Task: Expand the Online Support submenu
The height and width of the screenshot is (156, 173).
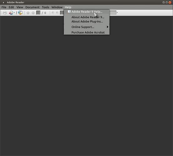Action: (87, 27)
